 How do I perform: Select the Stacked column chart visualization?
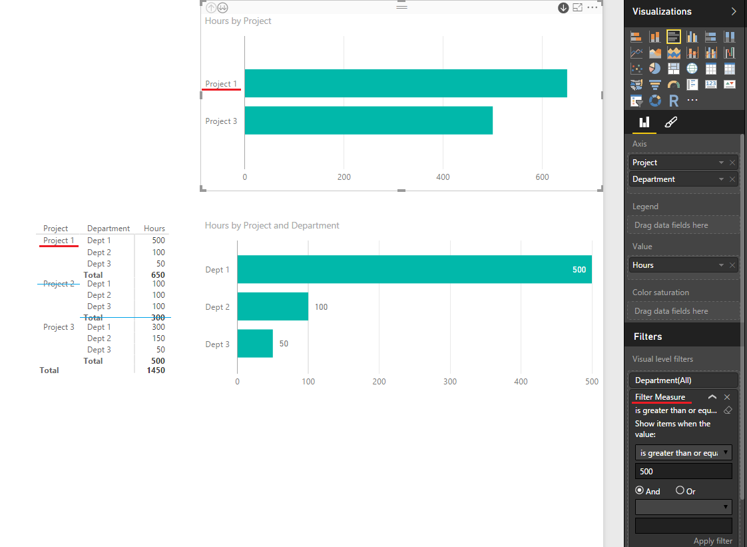point(655,37)
